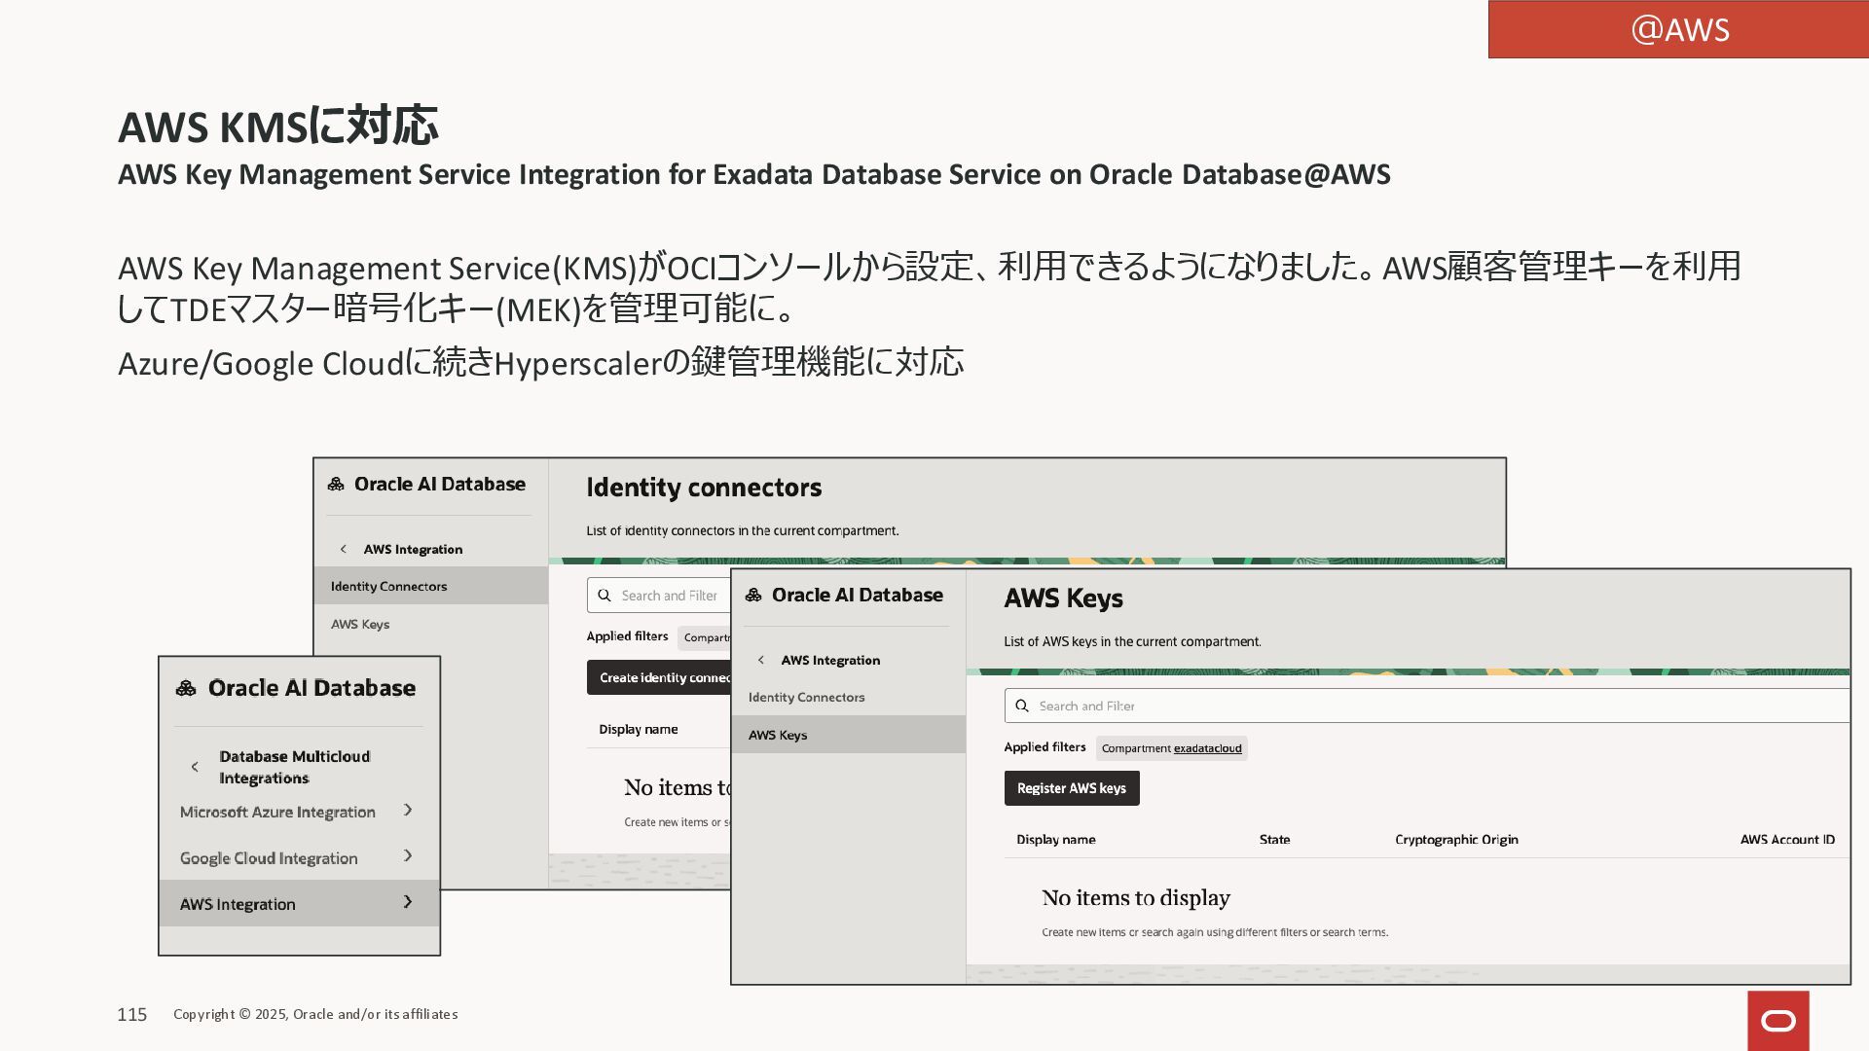Image resolution: width=1869 pixels, height=1051 pixels.
Task: Open the highlighted AWS Integration arrow
Action: click(x=408, y=902)
